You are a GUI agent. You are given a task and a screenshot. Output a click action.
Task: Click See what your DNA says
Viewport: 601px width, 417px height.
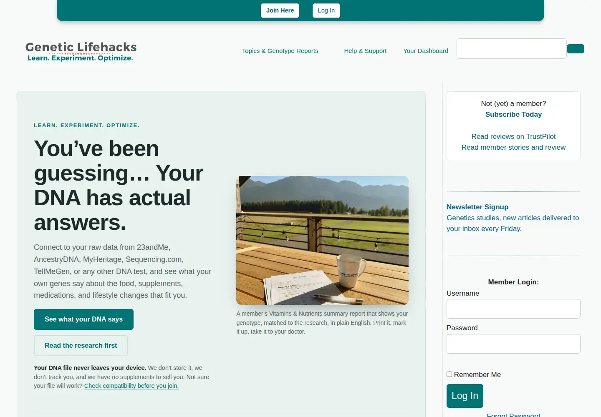click(83, 319)
